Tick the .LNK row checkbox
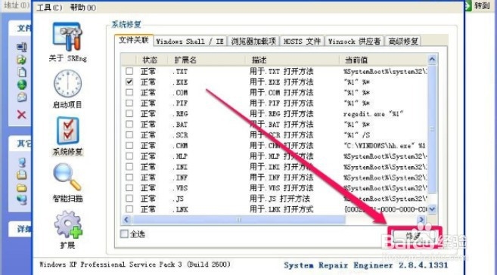 click(x=129, y=209)
